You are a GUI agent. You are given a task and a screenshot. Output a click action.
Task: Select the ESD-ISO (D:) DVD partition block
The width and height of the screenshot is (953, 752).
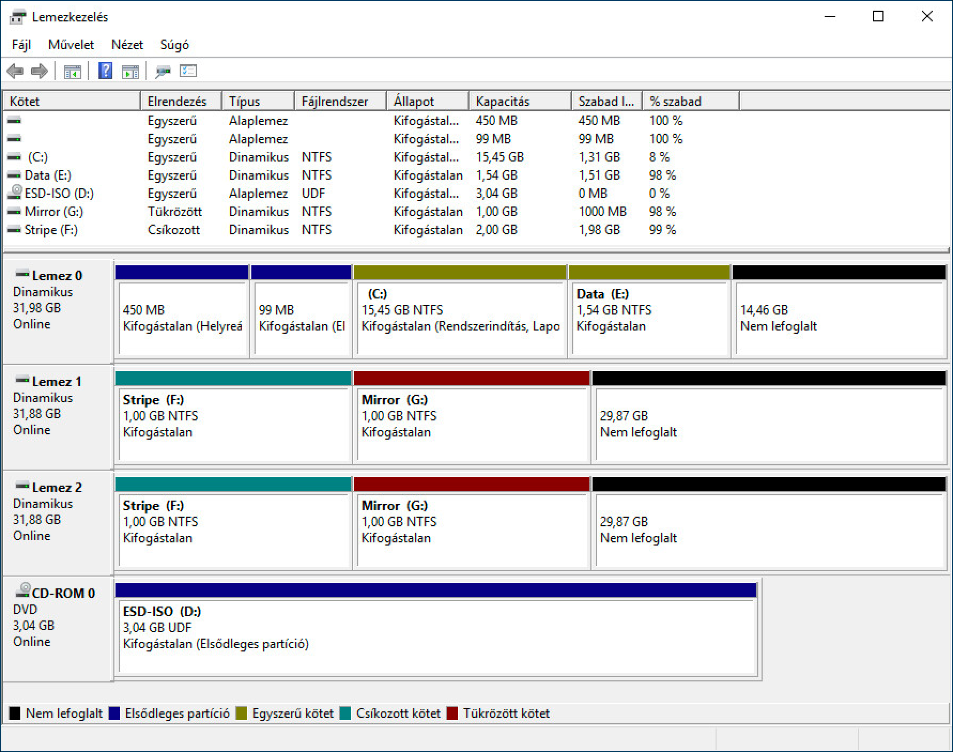point(436,629)
